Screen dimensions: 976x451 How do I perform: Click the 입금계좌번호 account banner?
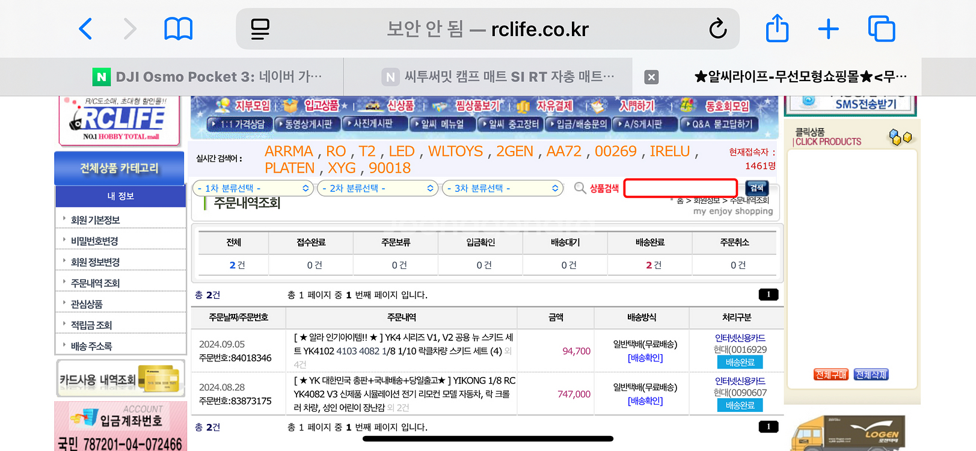pos(120,426)
